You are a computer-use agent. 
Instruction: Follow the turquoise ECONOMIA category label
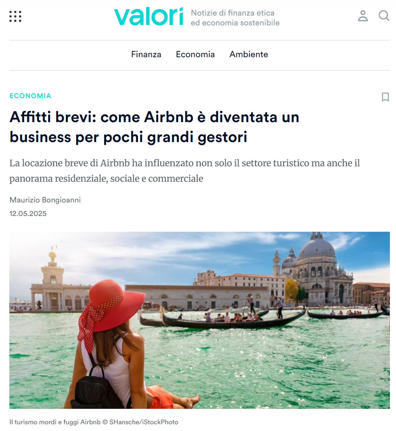point(30,96)
